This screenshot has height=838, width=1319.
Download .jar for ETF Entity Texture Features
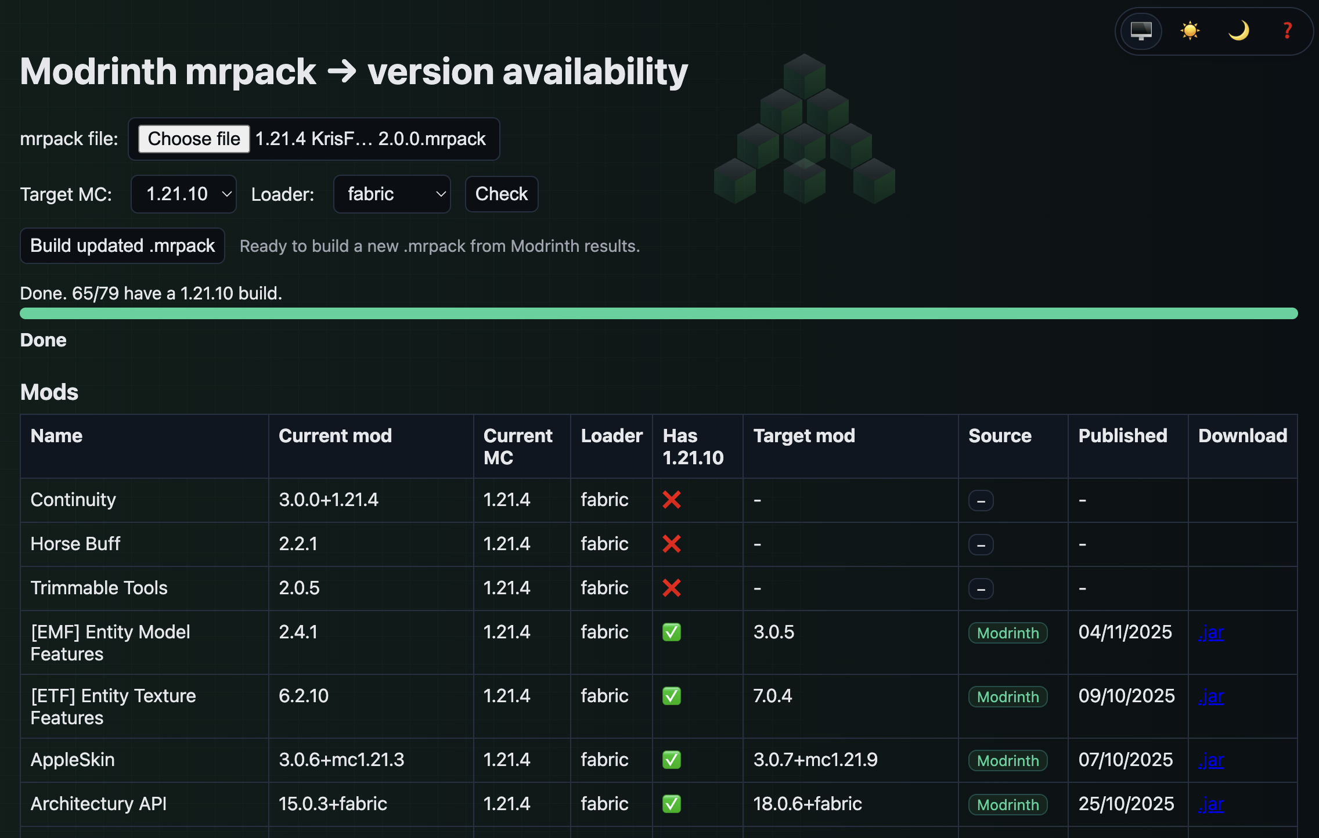coord(1210,696)
